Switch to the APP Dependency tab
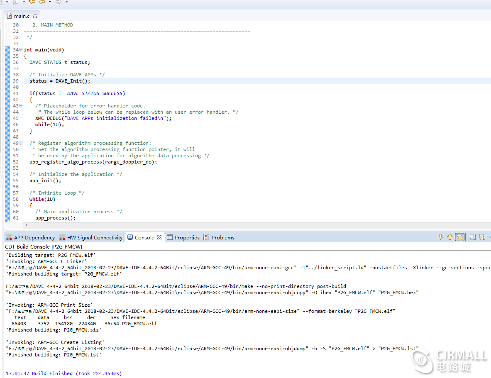Screen dimensions: 491x378 [30, 238]
